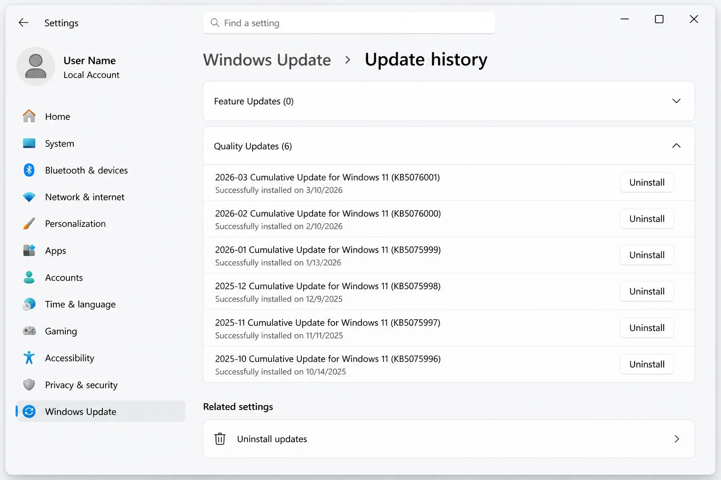721x480 pixels.
Task: Click 'Successfully installed on 11/11/2025' text
Action: [x=279, y=335]
